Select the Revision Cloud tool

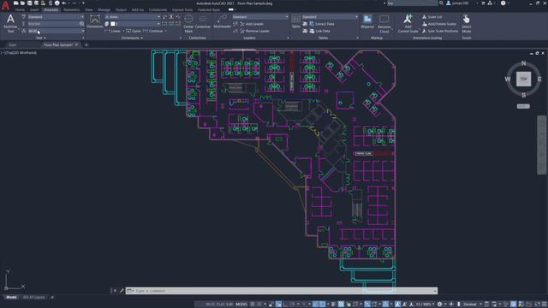[384, 23]
